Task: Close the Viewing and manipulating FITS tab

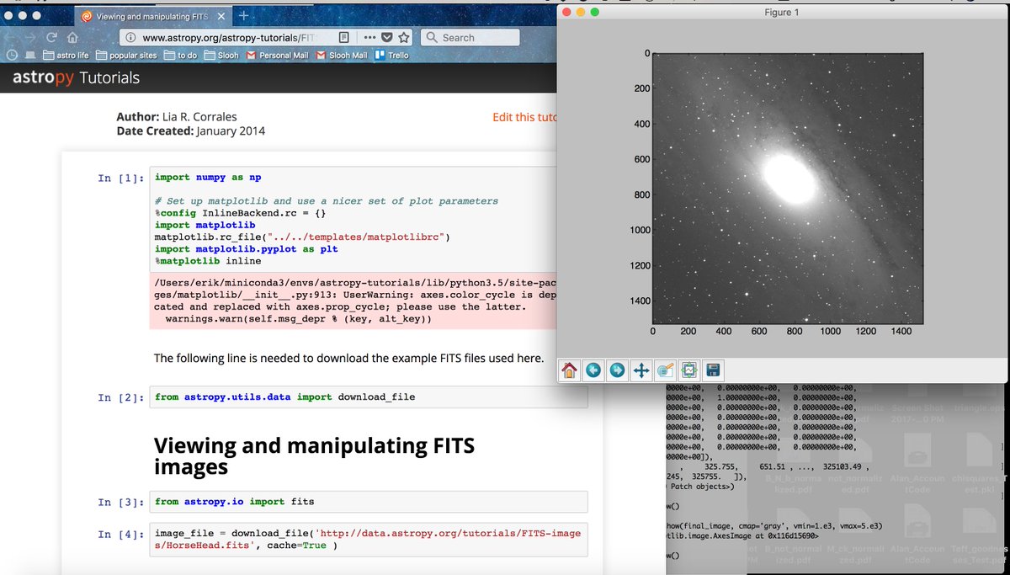Action: tap(221, 16)
